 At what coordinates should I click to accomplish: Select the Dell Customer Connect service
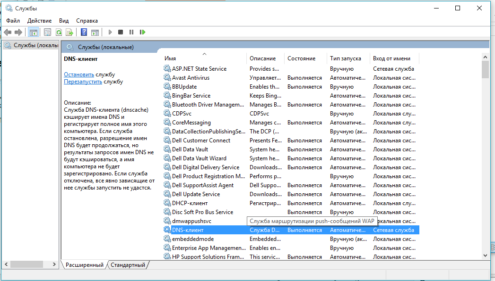click(201, 140)
